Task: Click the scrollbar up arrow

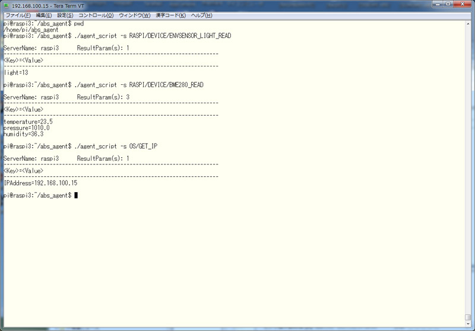Action: pos(468,24)
